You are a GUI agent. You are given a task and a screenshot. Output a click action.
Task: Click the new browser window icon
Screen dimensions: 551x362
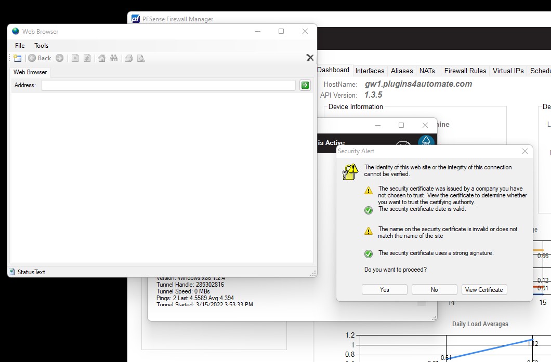tap(17, 58)
